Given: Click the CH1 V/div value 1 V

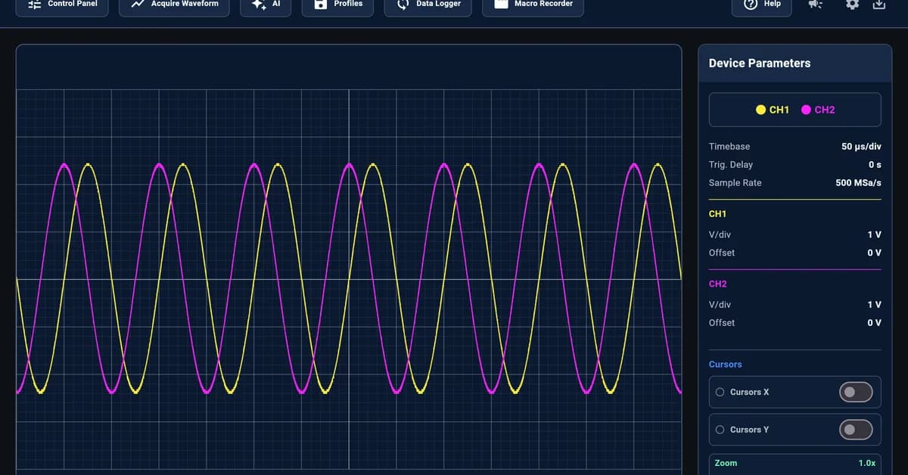Looking at the screenshot, I should click(x=874, y=234).
